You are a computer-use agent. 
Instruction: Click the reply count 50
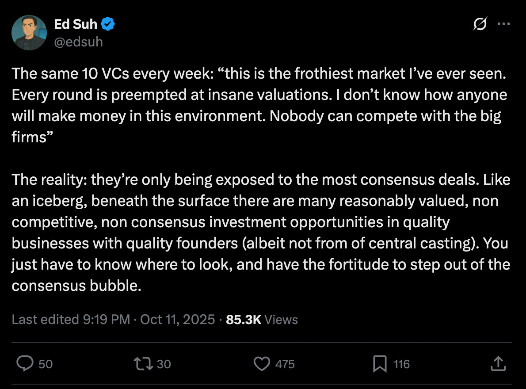coord(46,364)
